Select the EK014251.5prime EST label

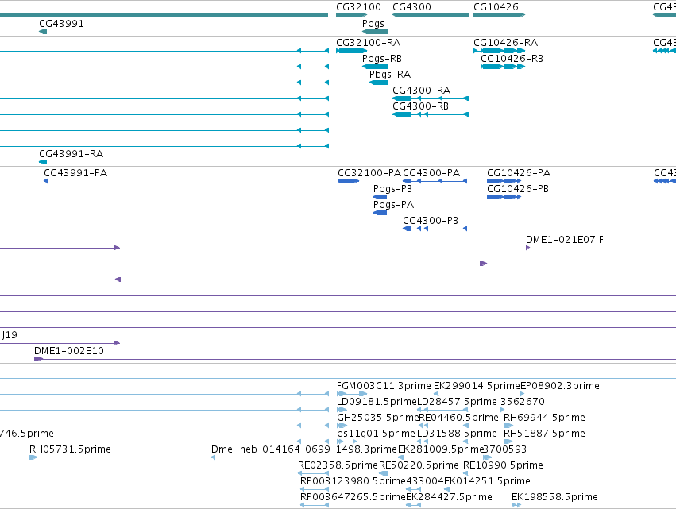(487, 481)
